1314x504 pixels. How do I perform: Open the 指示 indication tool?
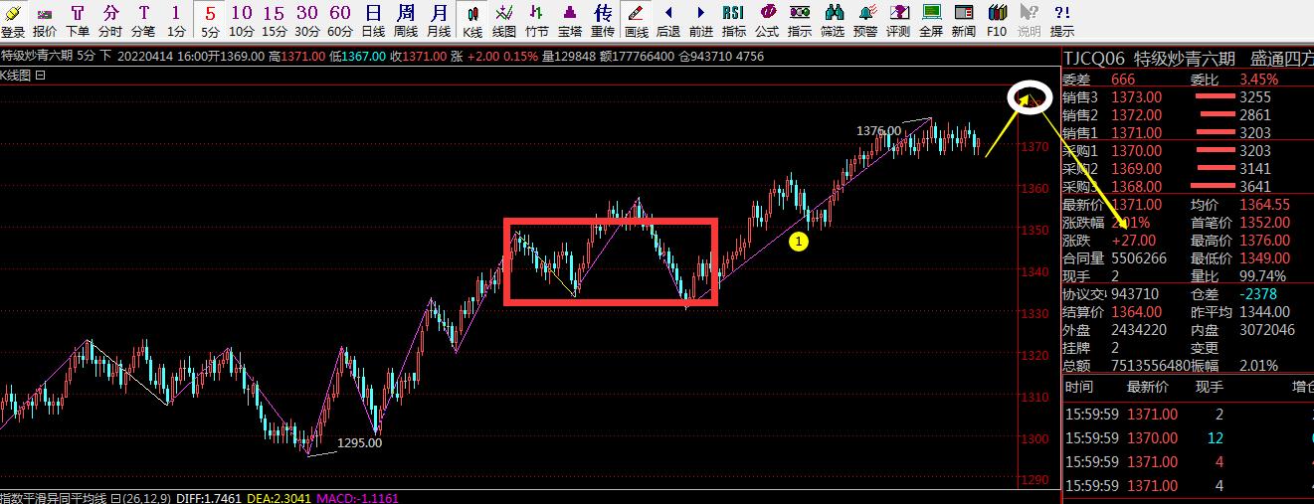point(800,20)
